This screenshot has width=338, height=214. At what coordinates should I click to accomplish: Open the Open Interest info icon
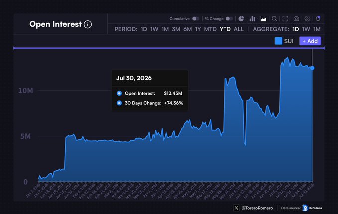[x=88, y=24]
